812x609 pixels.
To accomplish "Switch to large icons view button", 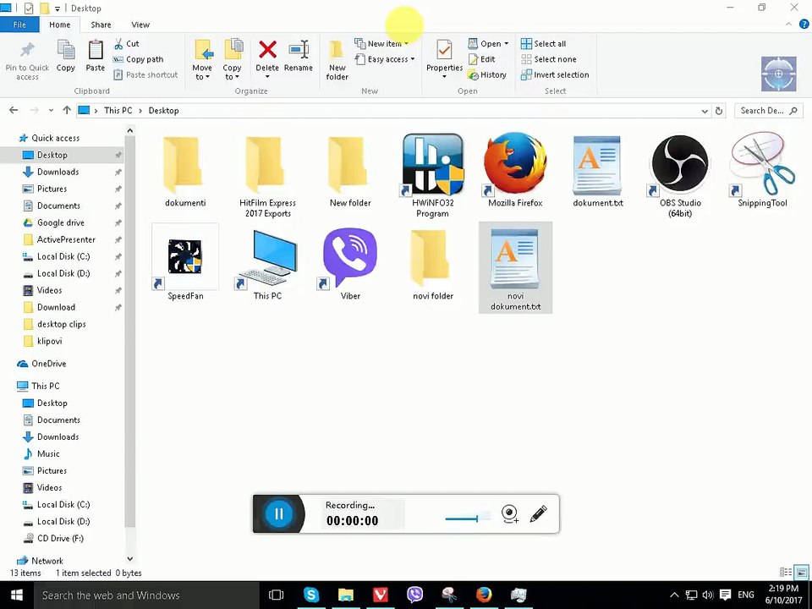I will [x=801, y=573].
